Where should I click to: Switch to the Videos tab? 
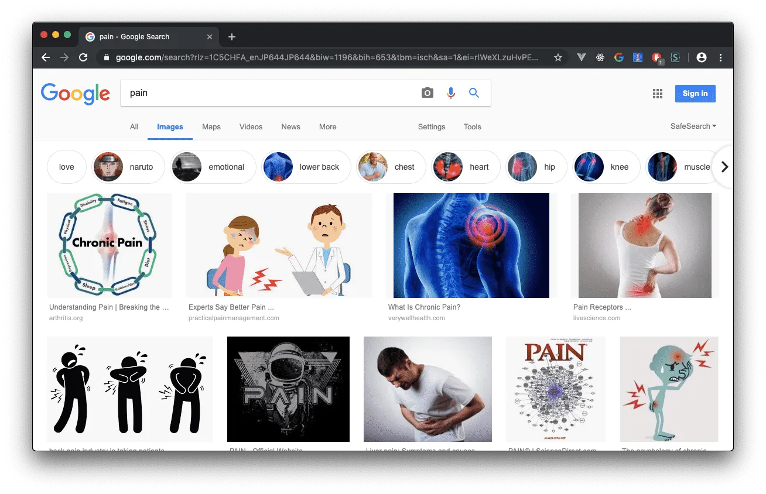251,127
